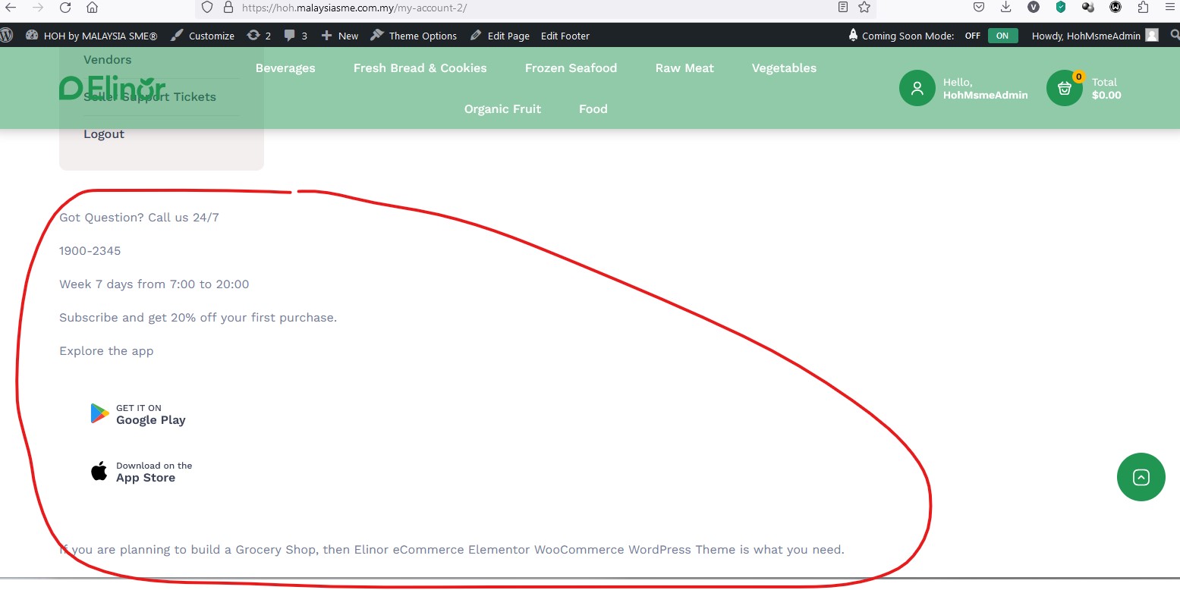
Task: Open the Vegetables category
Action: 784,68
